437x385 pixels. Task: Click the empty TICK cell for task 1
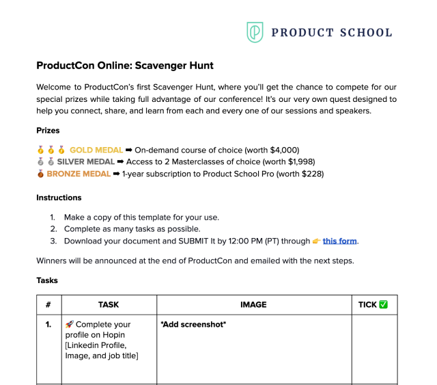pos(374,349)
